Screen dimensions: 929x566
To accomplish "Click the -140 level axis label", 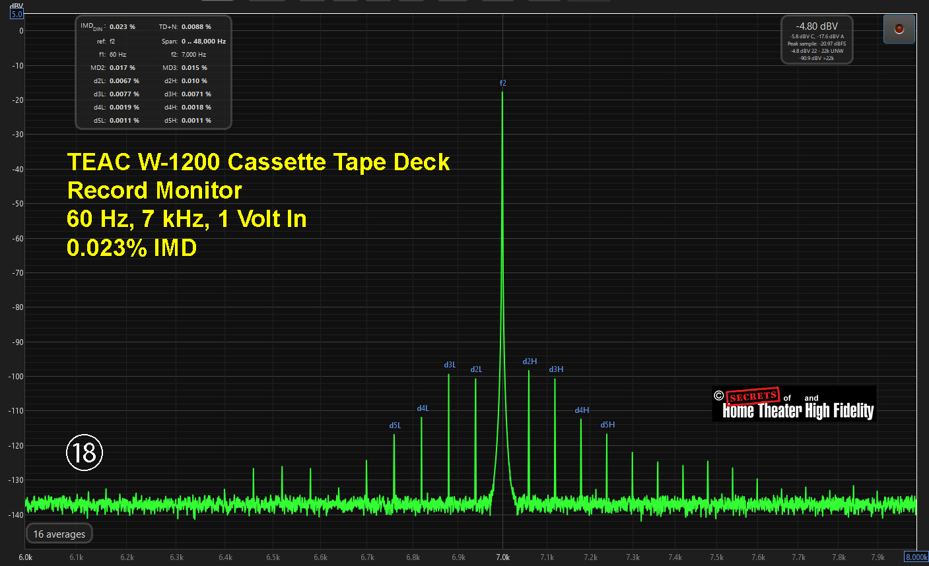I will click(15, 515).
